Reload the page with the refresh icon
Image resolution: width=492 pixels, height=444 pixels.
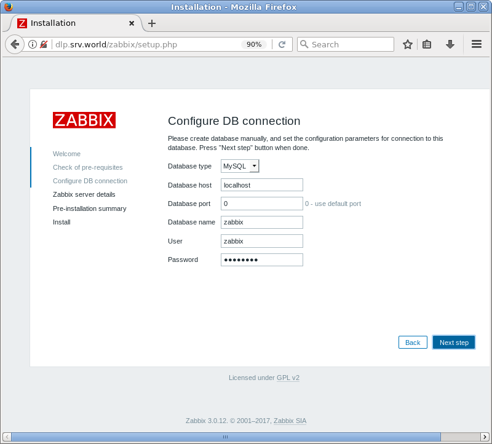[x=282, y=44]
